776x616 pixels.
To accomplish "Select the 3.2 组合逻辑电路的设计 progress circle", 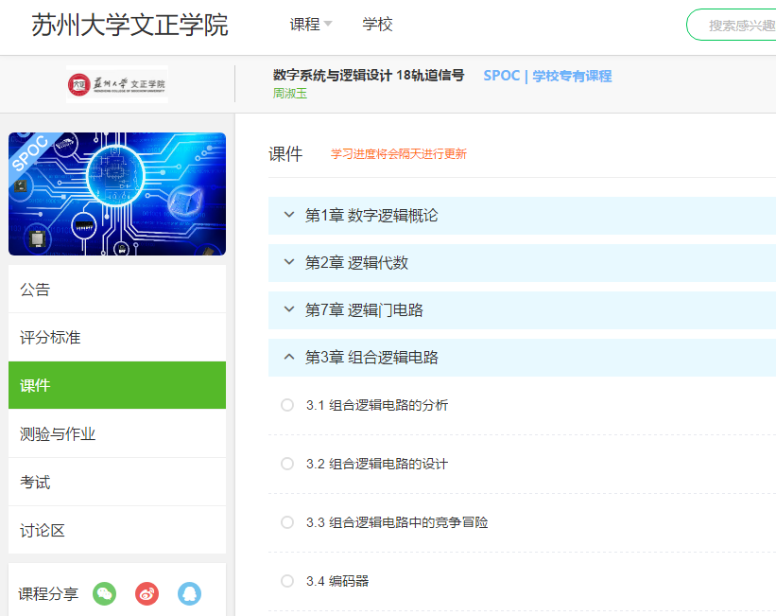I will point(287,464).
